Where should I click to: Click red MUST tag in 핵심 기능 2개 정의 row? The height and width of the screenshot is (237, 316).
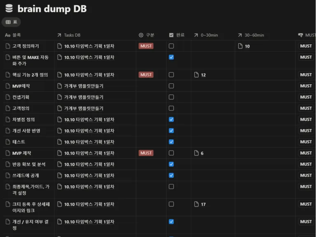146,75
